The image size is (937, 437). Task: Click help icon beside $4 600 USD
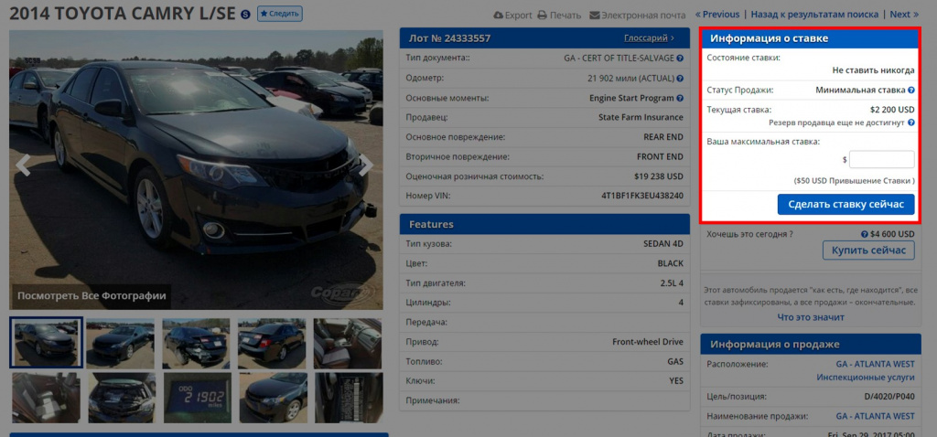864,235
